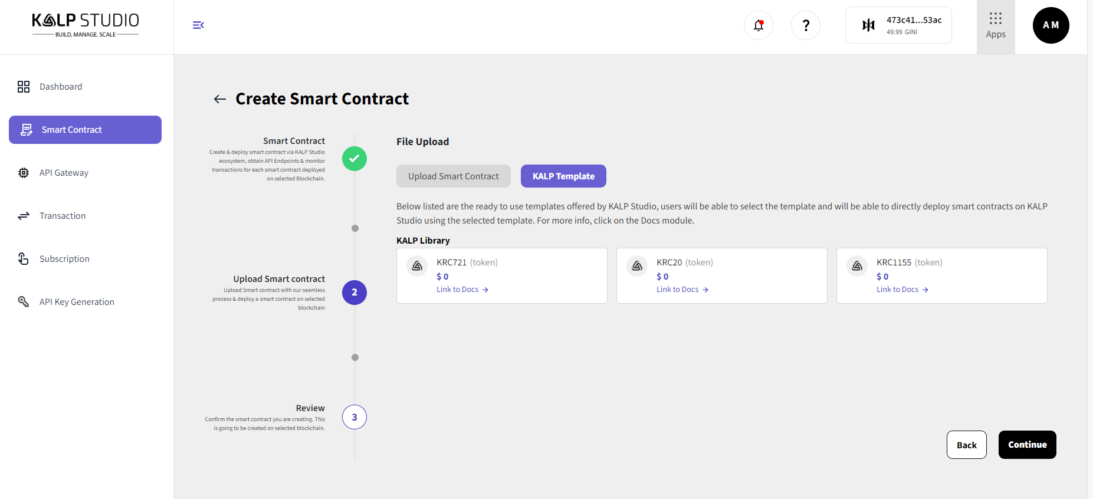
Task: Click the back arrow beside Create Smart Contract
Action: tap(220, 99)
